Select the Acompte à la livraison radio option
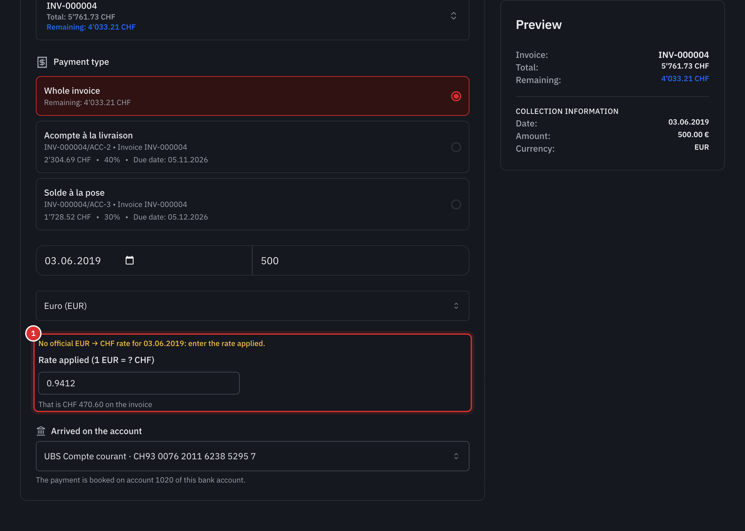 456,147
